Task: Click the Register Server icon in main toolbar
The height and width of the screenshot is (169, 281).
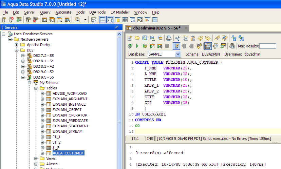Action: click(4, 20)
